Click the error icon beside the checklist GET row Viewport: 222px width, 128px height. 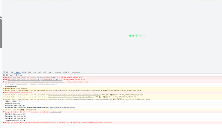pos(4,80)
